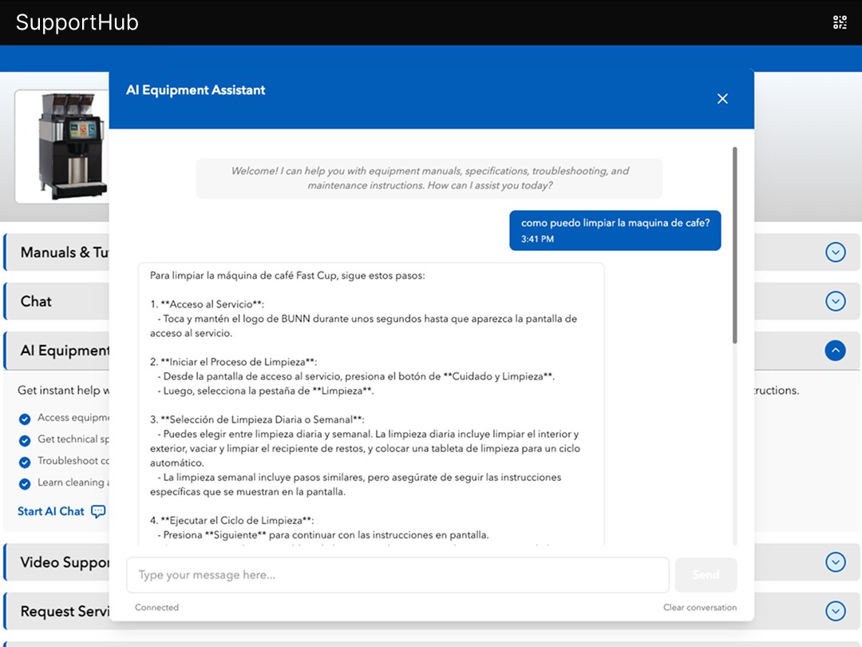862x647 pixels.
Task: Expand the Request Service section chevron
Action: coord(835,611)
